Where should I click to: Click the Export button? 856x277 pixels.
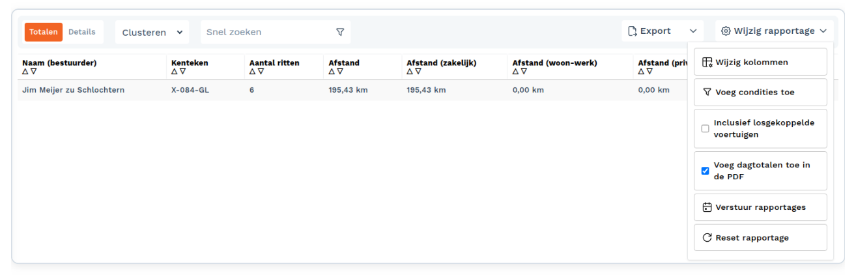(x=662, y=31)
